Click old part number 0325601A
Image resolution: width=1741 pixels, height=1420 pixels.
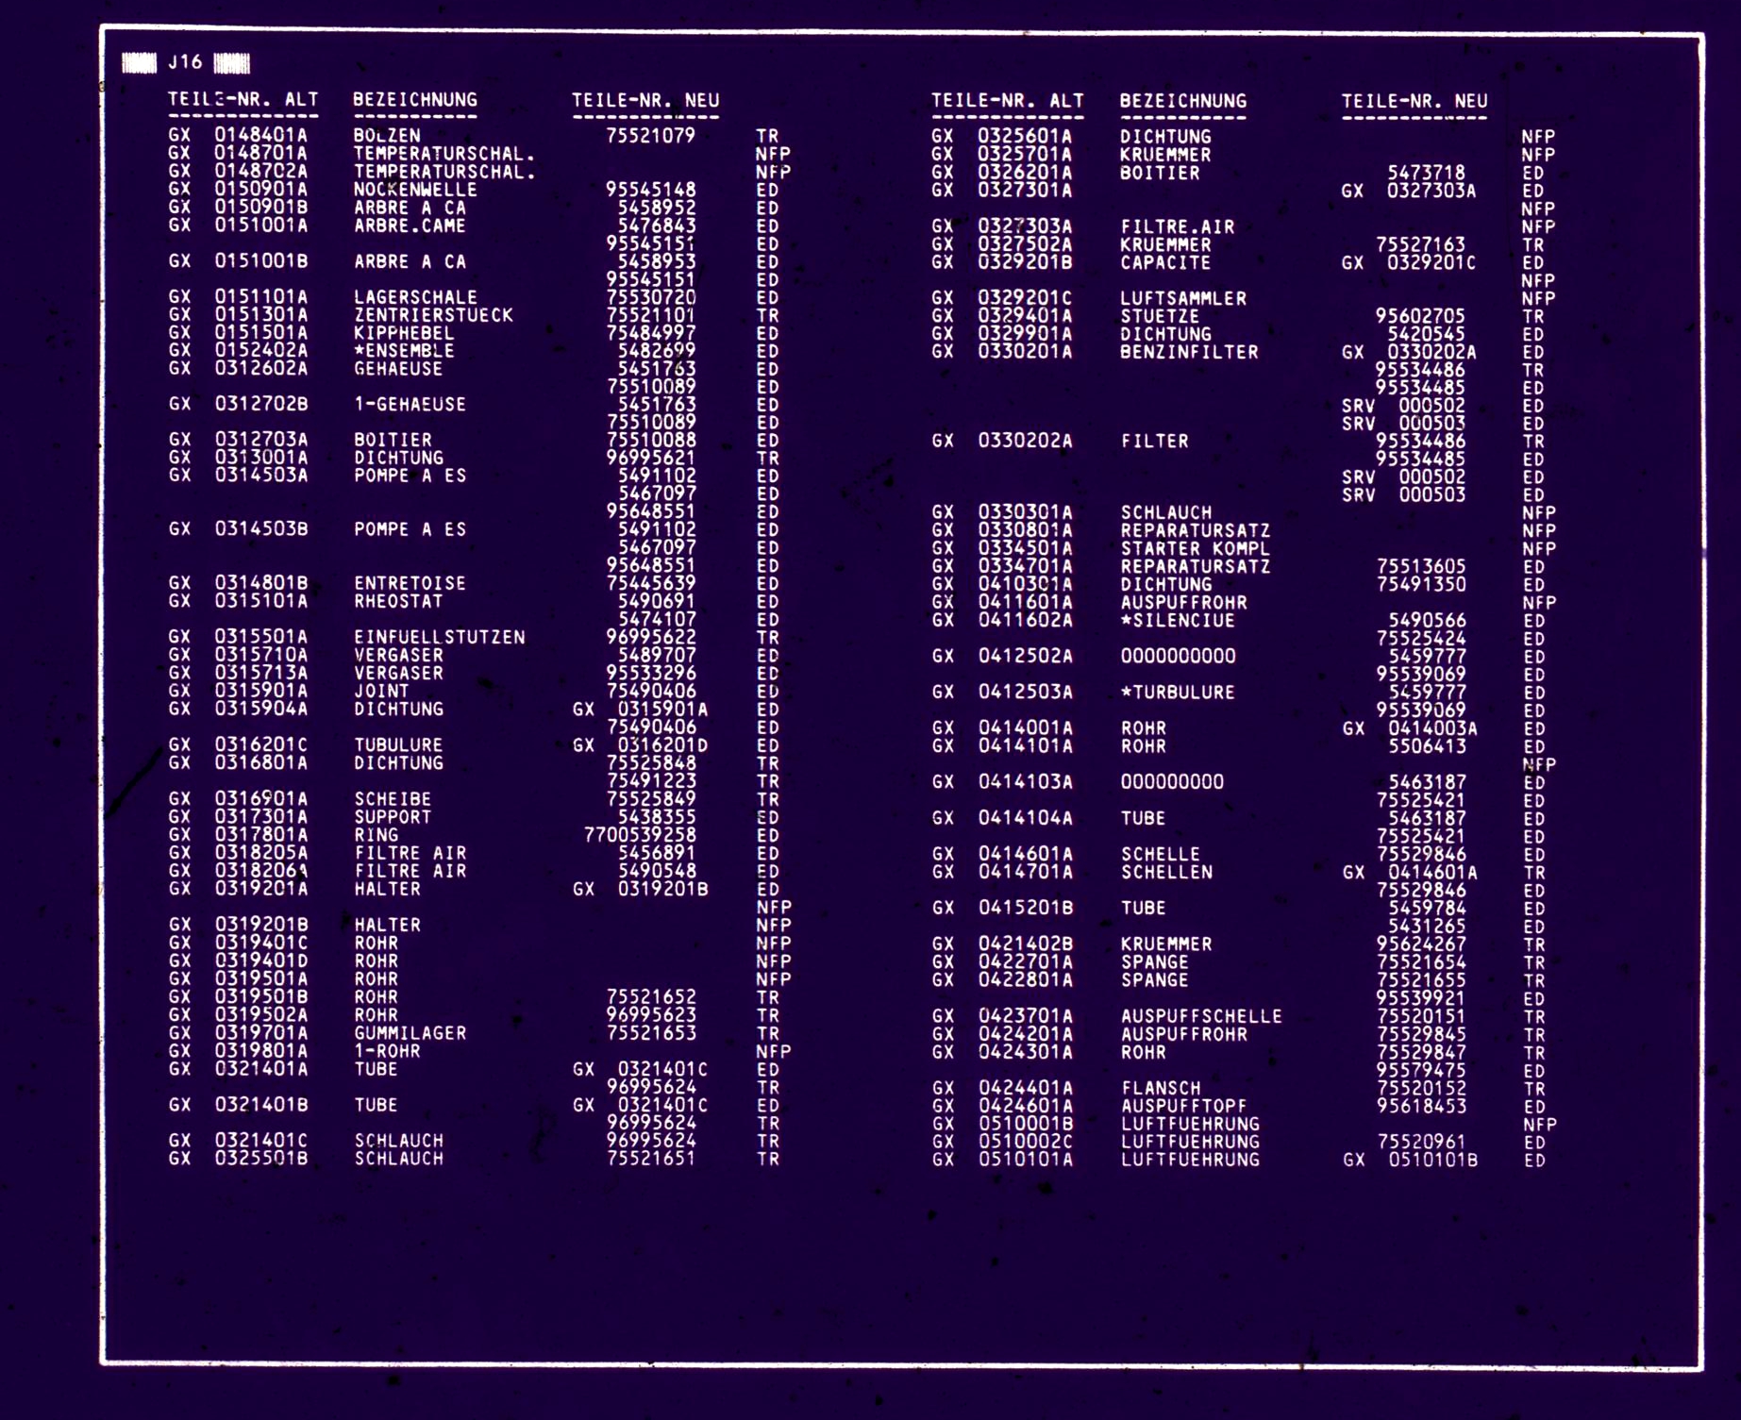1025,136
